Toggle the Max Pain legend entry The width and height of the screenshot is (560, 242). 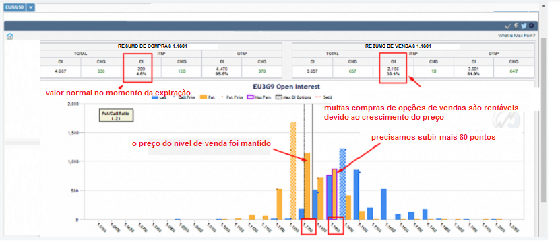click(x=259, y=97)
